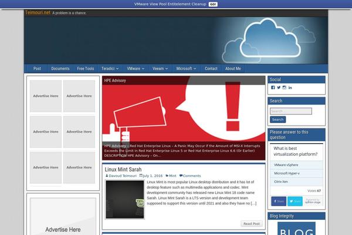Open the Post menu item
The height and width of the screenshot is (235, 352).
(37, 69)
